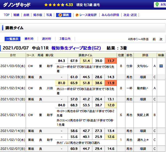Select the 一覧表示 filter
Image resolution: width=166 pixels, height=152 pixels.
[12, 39]
